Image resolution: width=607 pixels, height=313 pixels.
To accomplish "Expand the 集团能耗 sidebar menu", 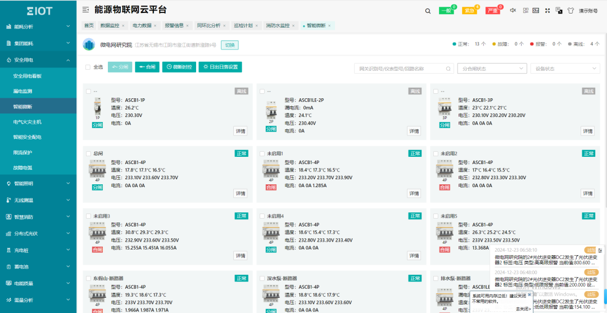I will tap(38, 43).
